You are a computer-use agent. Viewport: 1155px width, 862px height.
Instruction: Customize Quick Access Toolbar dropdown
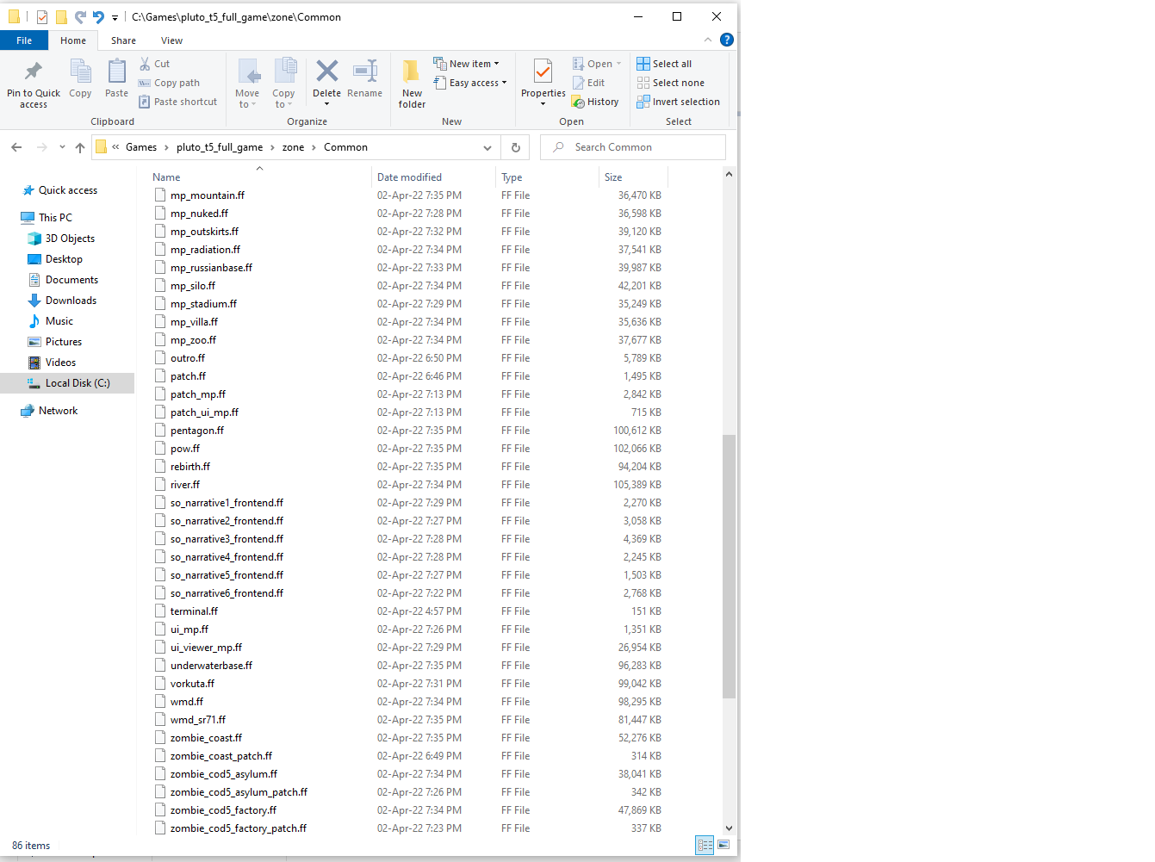[x=115, y=17]
